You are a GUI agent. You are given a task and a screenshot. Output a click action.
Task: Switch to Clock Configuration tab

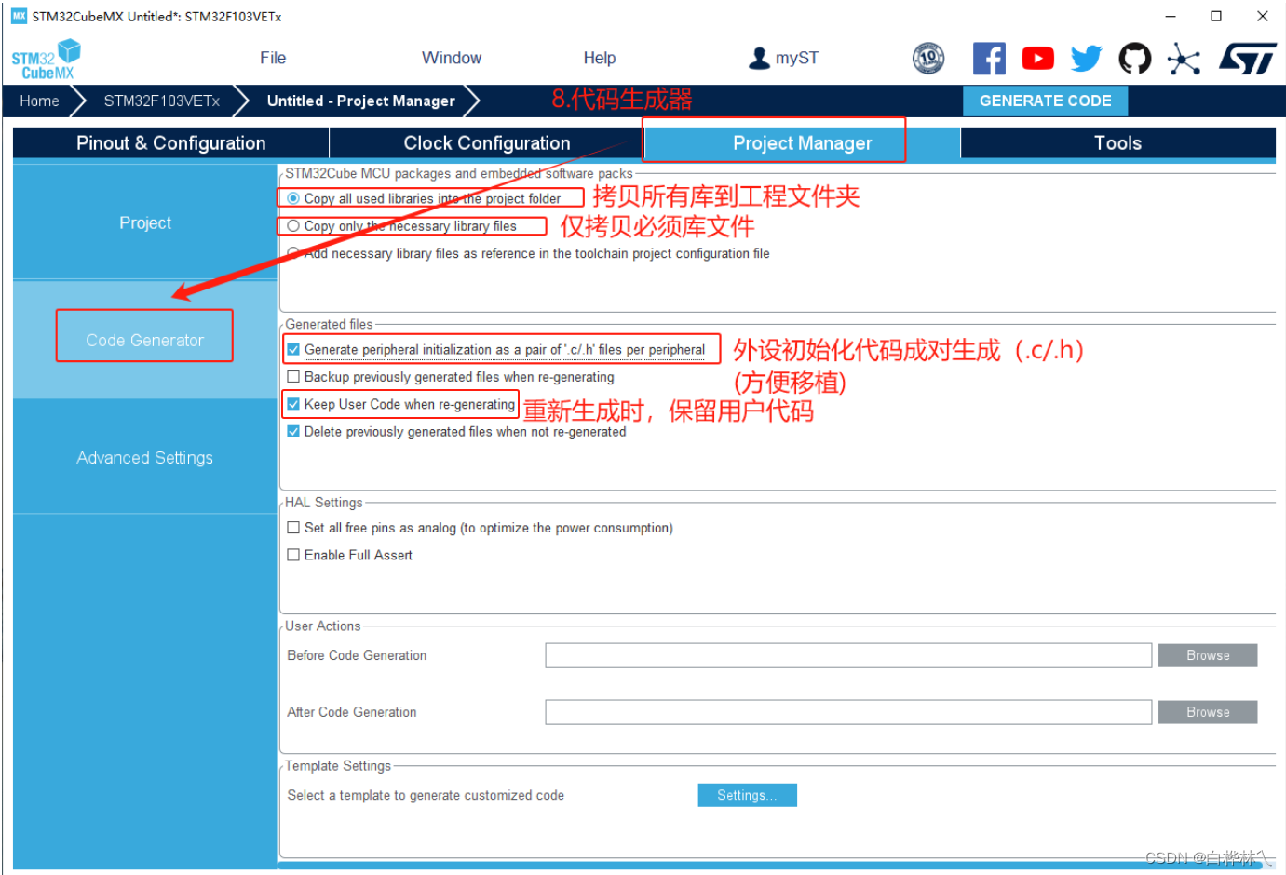click(486, 142)
